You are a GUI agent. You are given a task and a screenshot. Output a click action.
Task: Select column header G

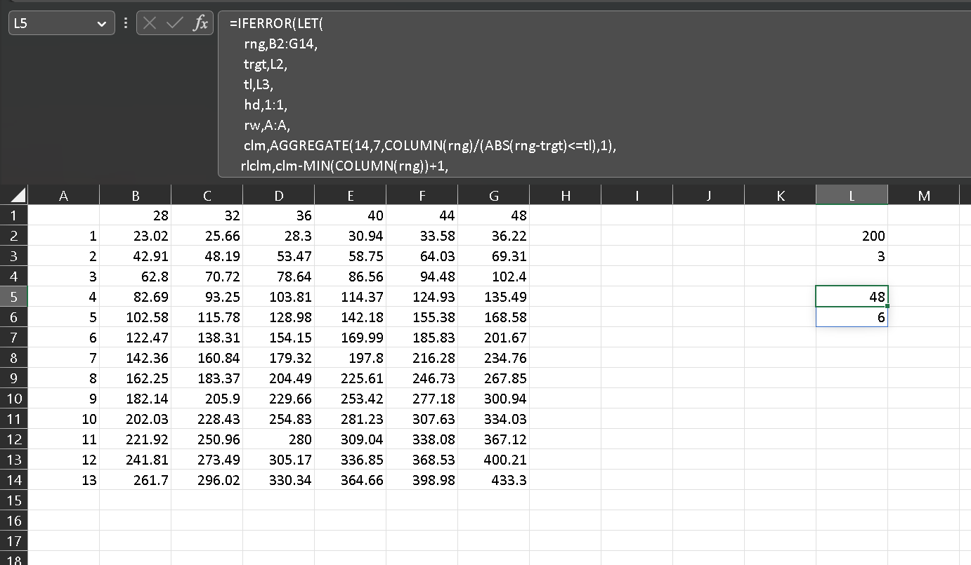pos(493,194)
